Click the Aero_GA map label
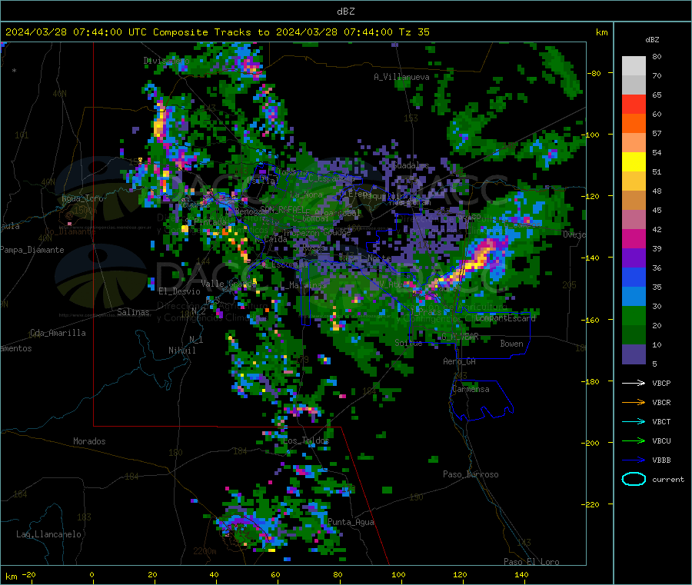 [x=460, y=362]
